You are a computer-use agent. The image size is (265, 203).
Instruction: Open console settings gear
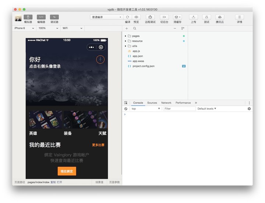[x=249, y=109]
